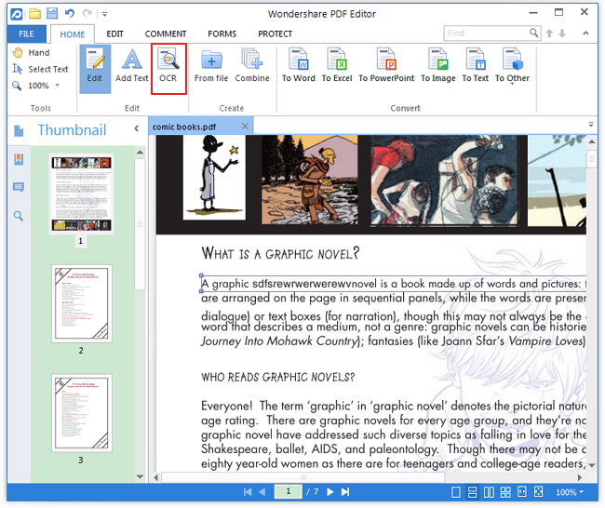This screenshot has width=605, height=508.
Task: Open quick access toolbar dropdown
Action: 104,15
